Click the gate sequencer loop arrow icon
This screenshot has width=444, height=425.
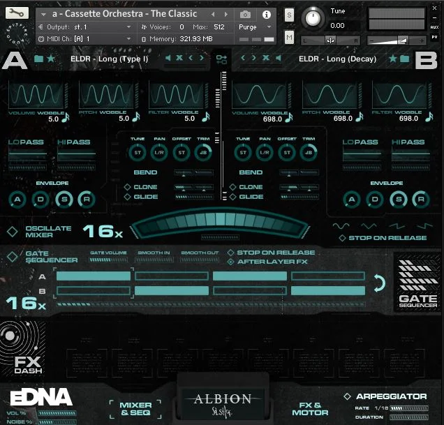coord(380,283)
